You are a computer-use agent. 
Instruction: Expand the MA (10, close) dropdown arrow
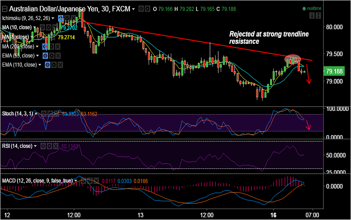point(35,27)
